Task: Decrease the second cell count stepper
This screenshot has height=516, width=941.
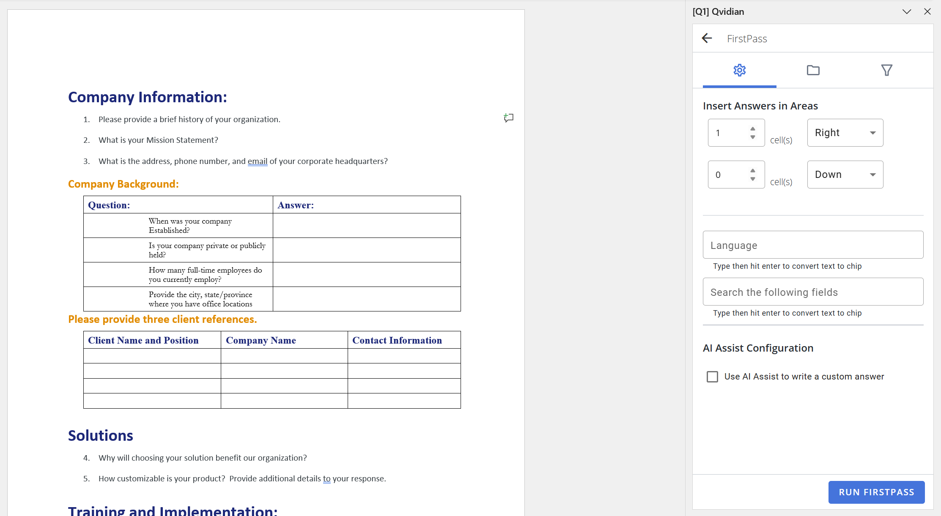Action: [753, 179]
